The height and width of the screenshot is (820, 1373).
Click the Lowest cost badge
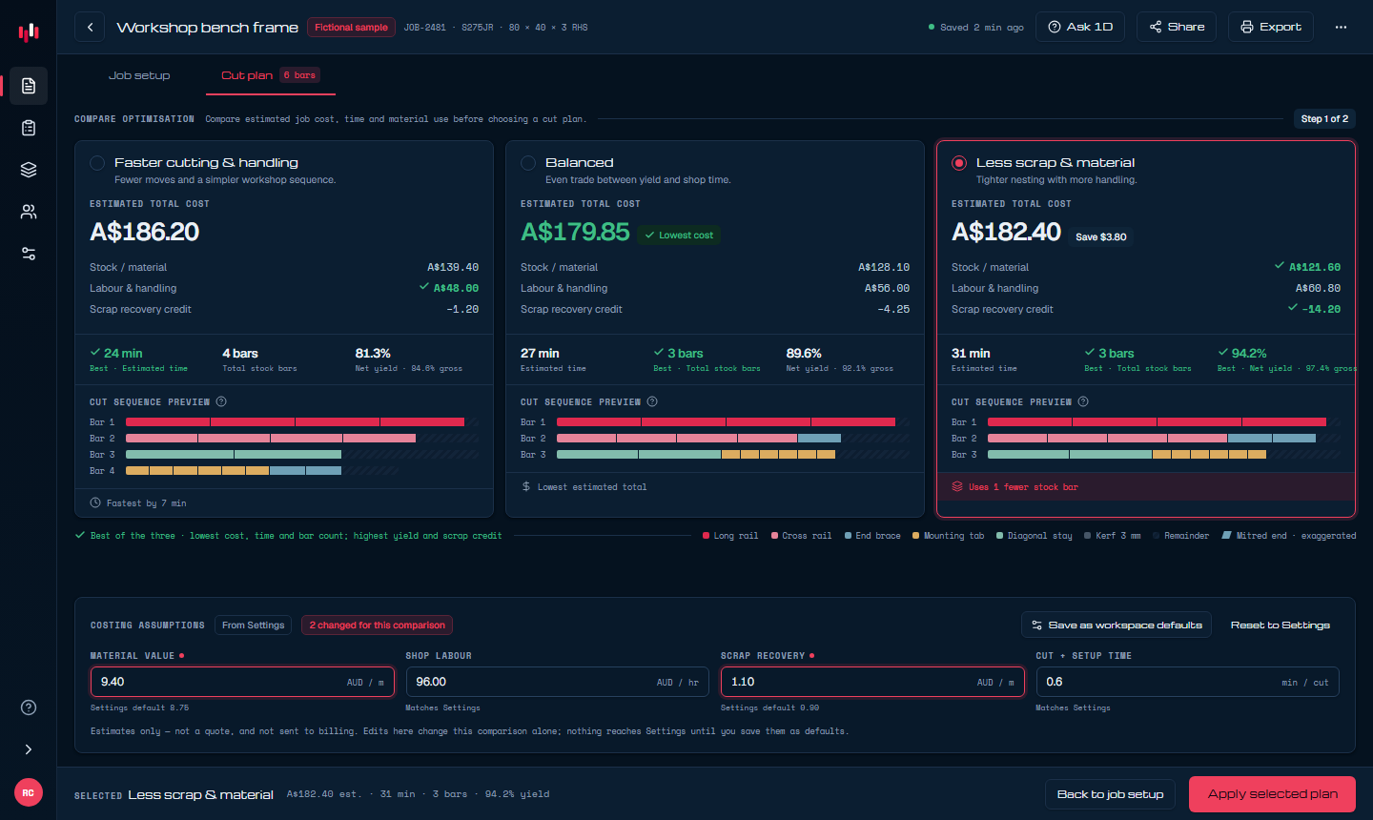[679, 236]
